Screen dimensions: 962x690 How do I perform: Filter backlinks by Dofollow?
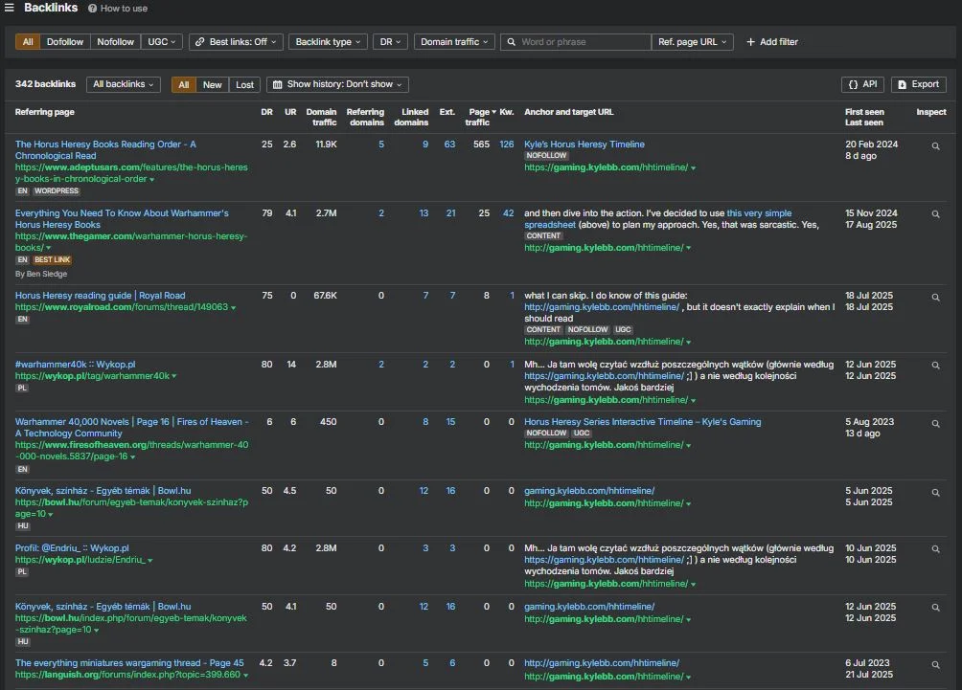(x=65, y=42)
